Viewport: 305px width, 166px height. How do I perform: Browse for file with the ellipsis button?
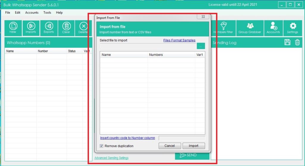point(201,46)
